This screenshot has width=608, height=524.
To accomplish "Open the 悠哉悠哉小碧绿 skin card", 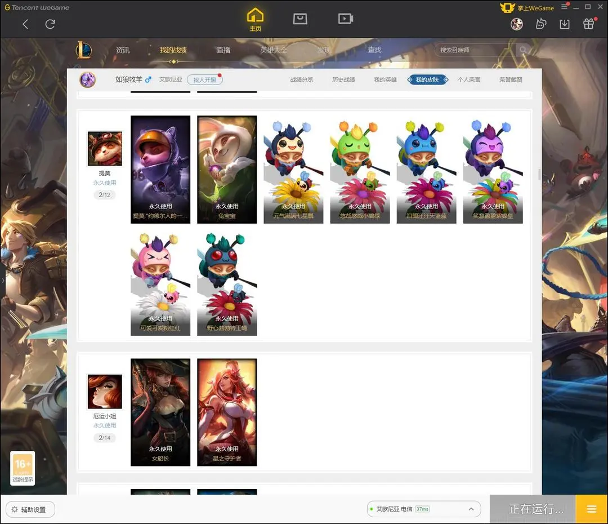I will [x=360, y=170].
